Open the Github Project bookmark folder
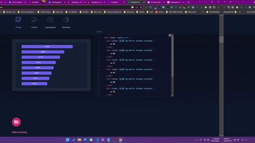 (x=44, y=12)
